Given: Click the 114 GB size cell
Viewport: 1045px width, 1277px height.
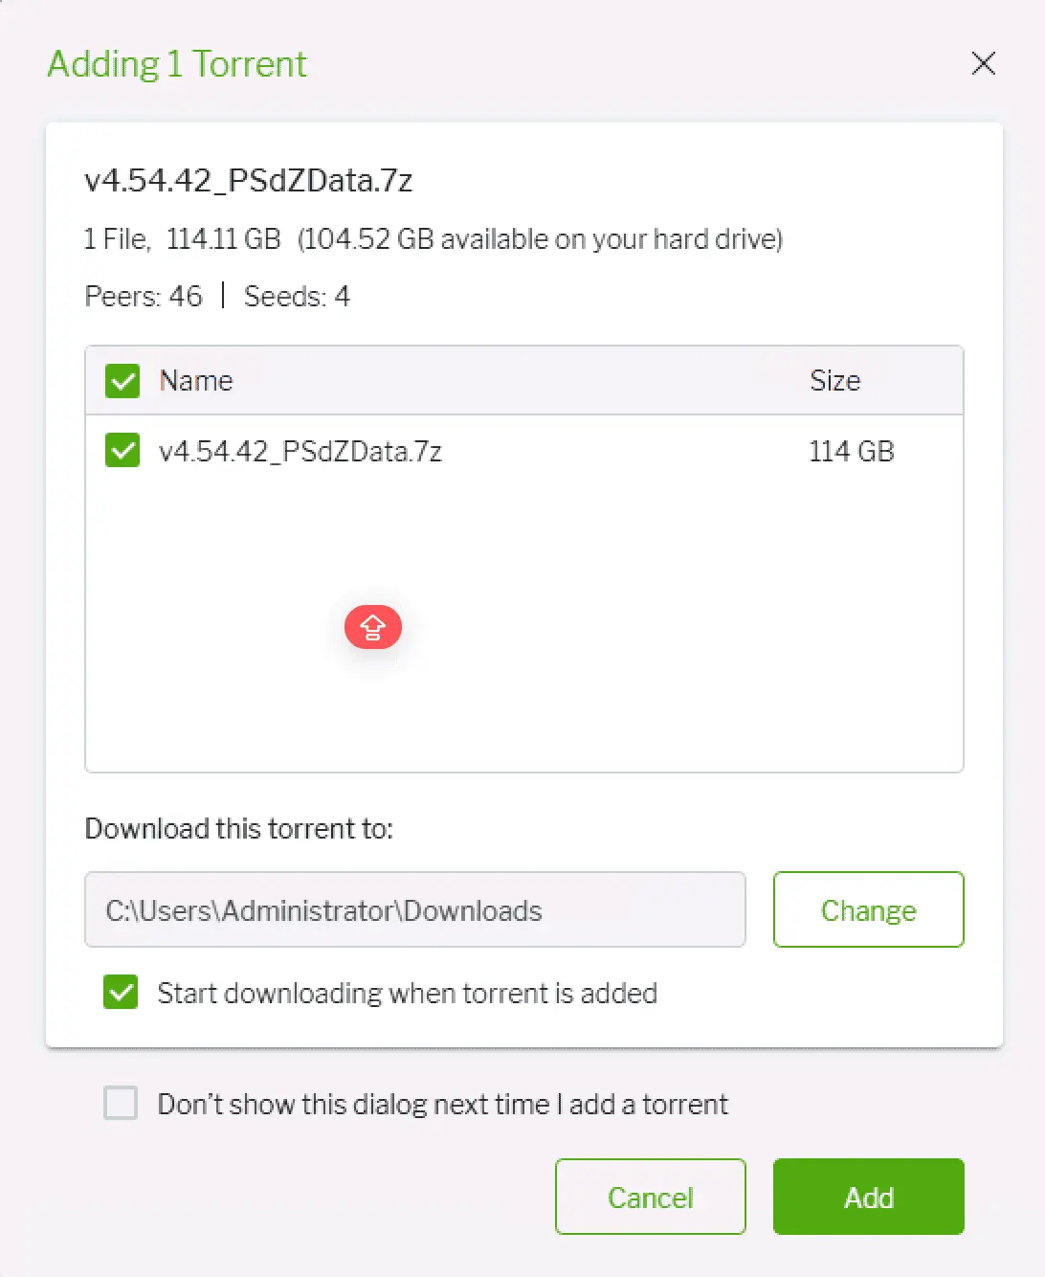Looking at the screenshot, I should tap(851, 451).
